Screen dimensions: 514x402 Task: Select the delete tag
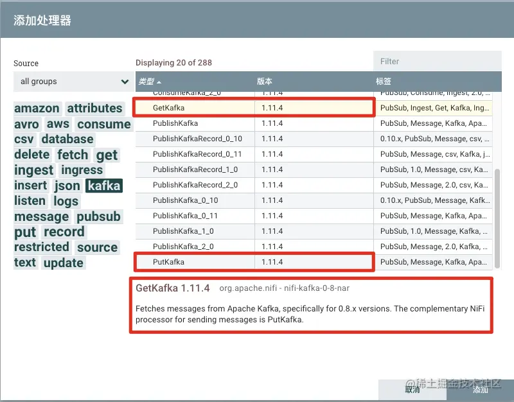tap(31, 155)
